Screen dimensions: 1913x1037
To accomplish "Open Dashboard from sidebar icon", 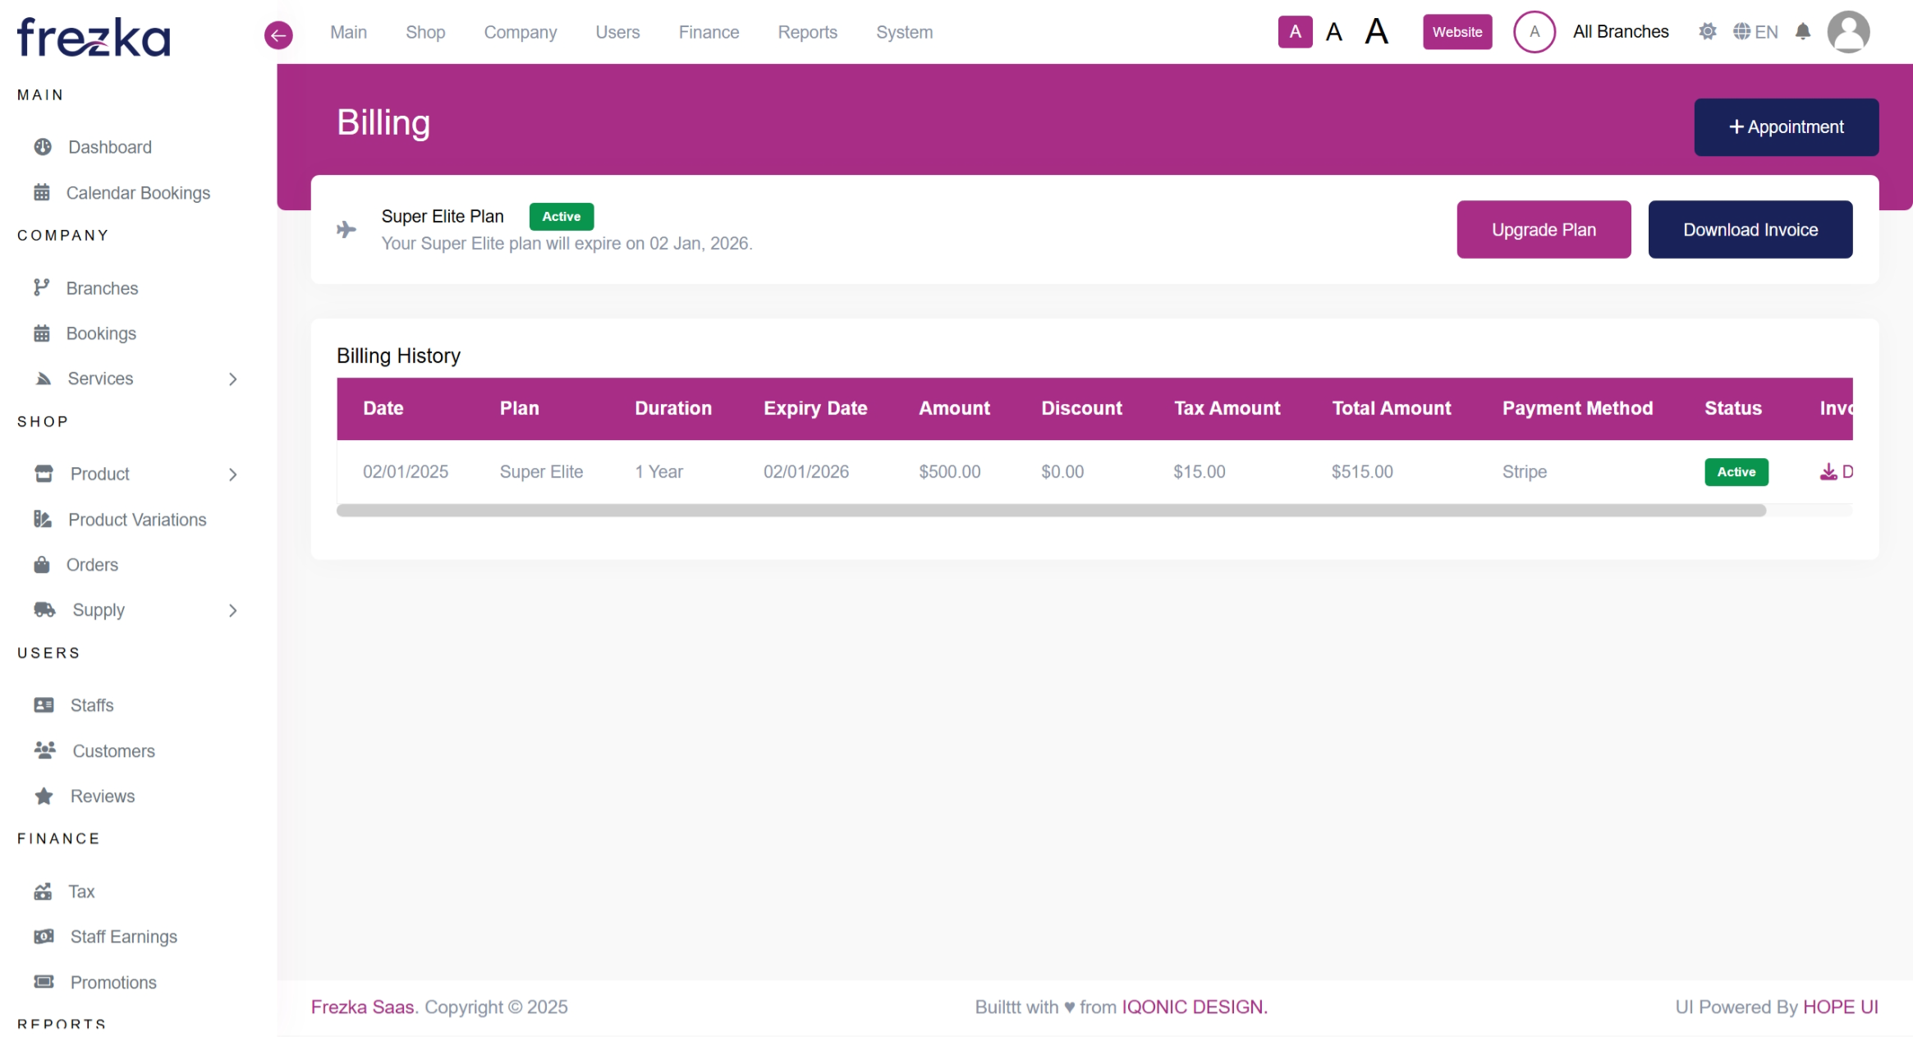I will (x=43, y=147).
